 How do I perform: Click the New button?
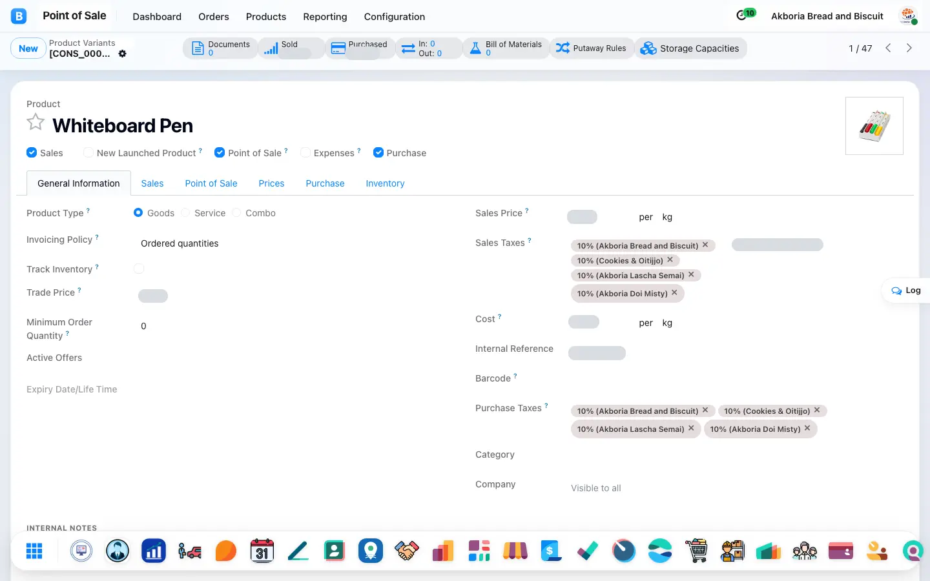(28, 48)
